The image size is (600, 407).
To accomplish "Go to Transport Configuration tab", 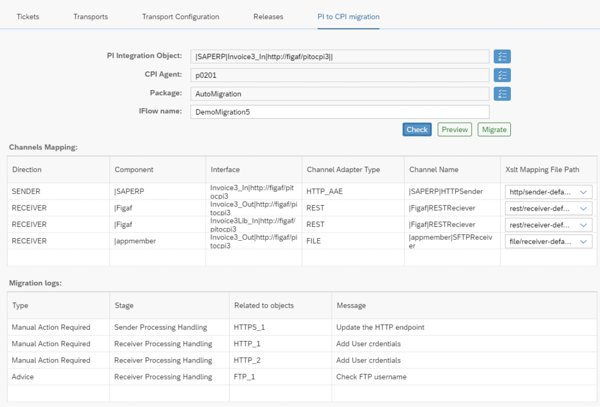I will pos(180,17).
